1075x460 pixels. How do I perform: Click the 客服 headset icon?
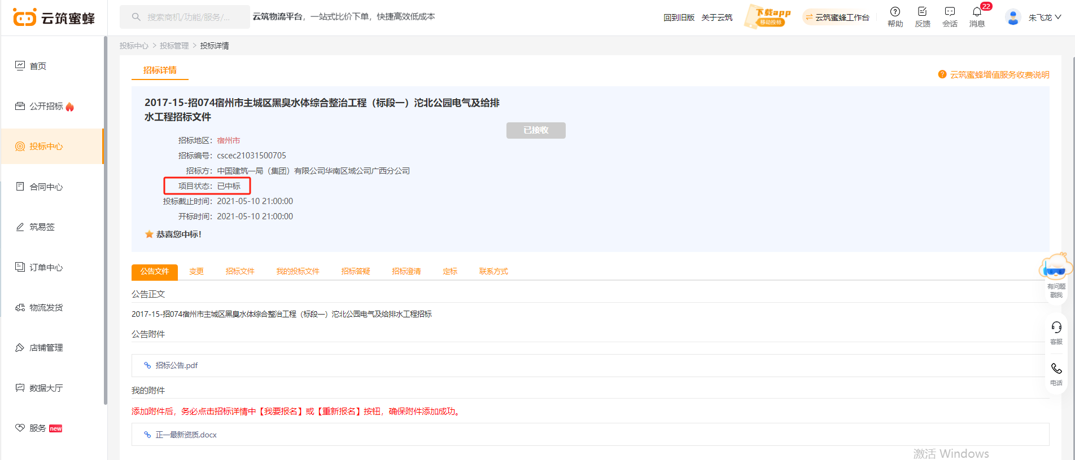(1056, 328)
